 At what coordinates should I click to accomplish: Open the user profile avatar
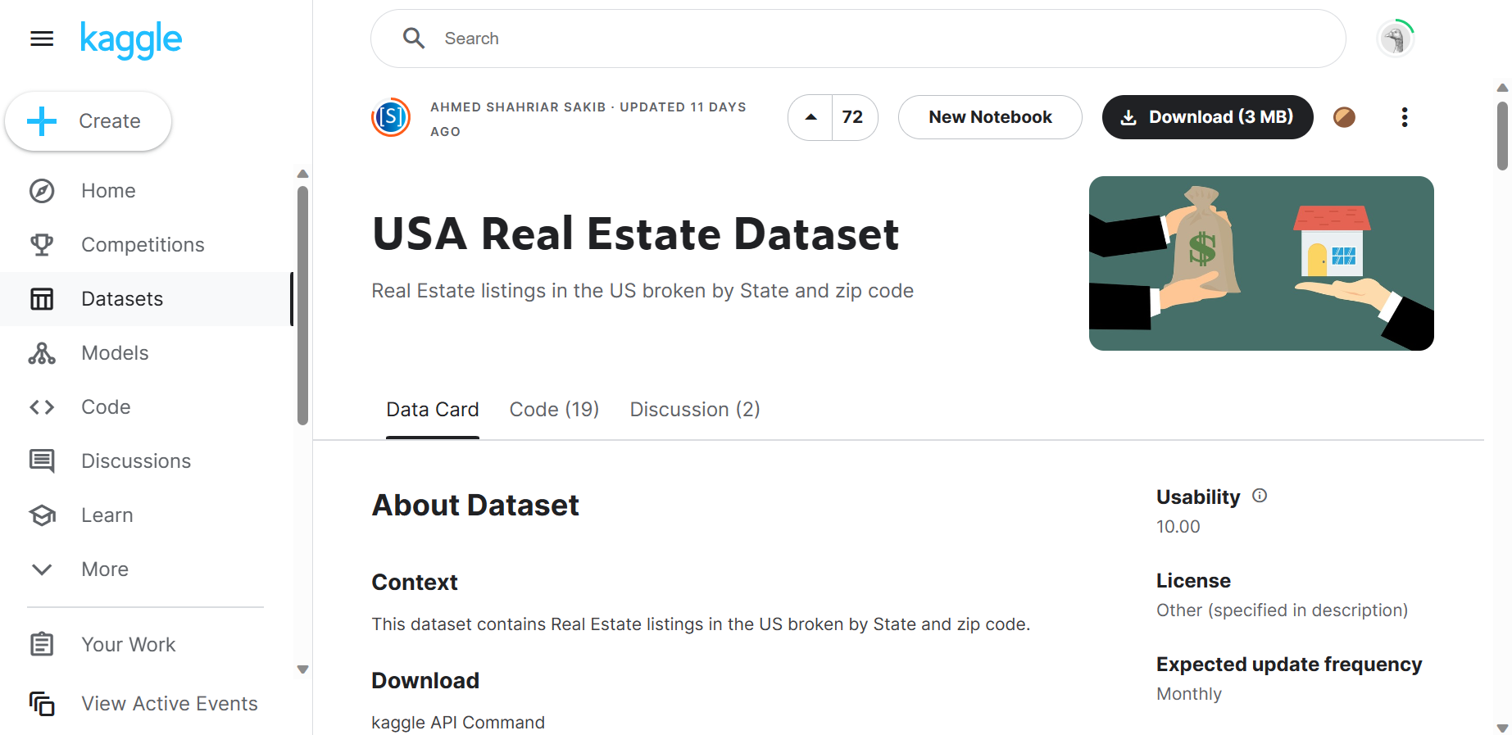(1396, 39)
